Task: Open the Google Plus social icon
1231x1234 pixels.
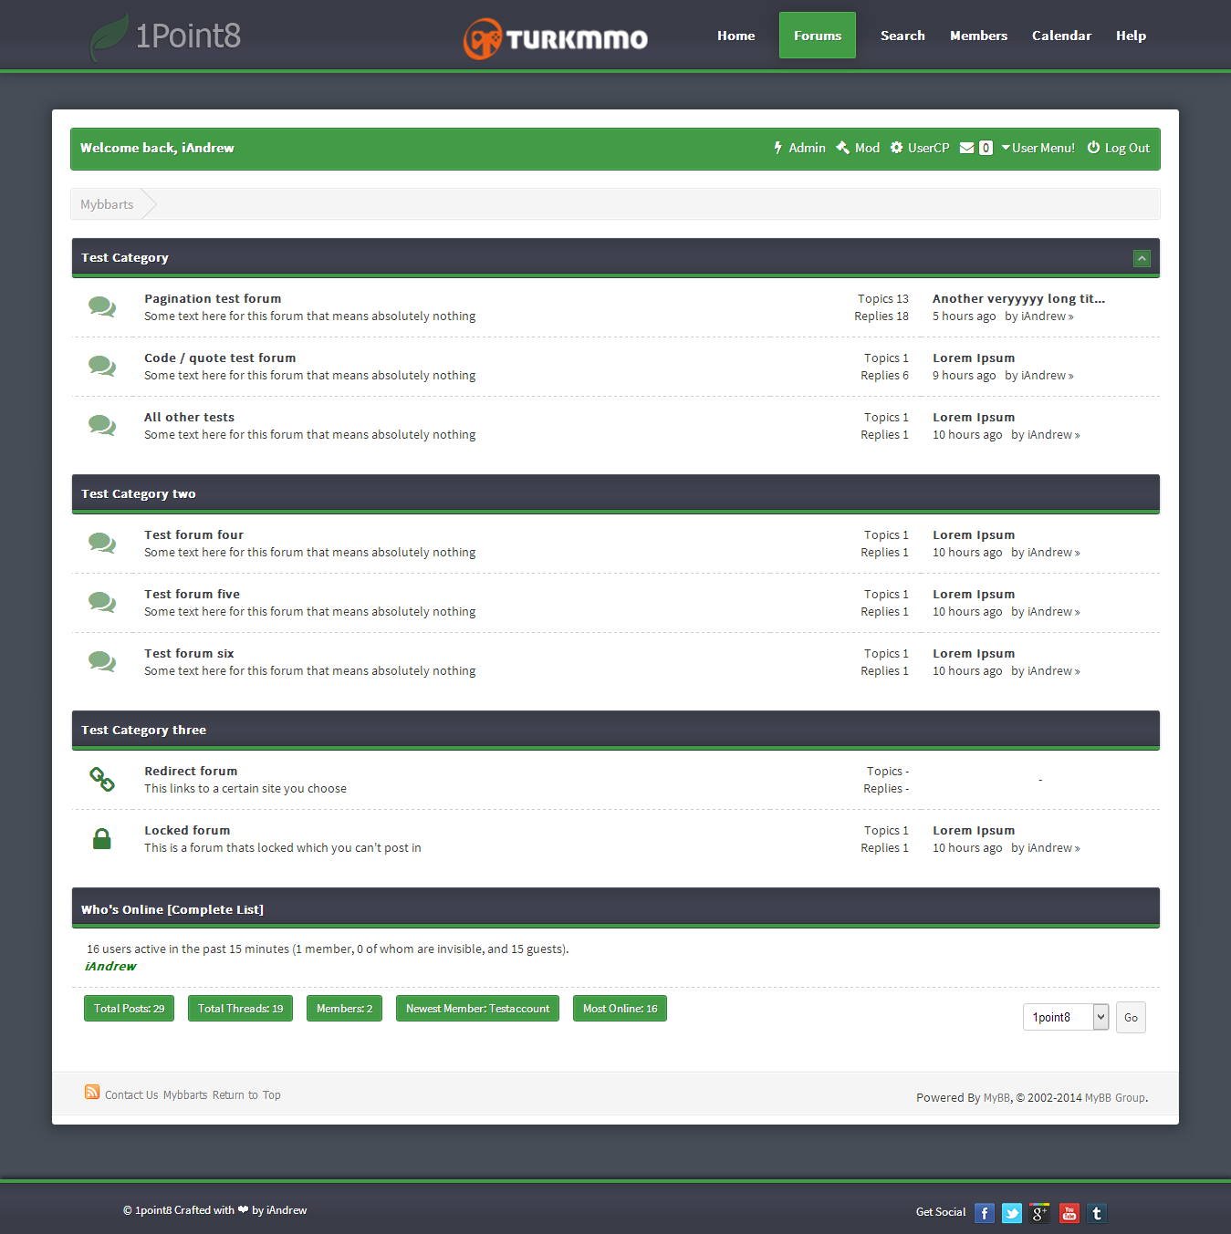Action: click(x=1040, y=1213)
